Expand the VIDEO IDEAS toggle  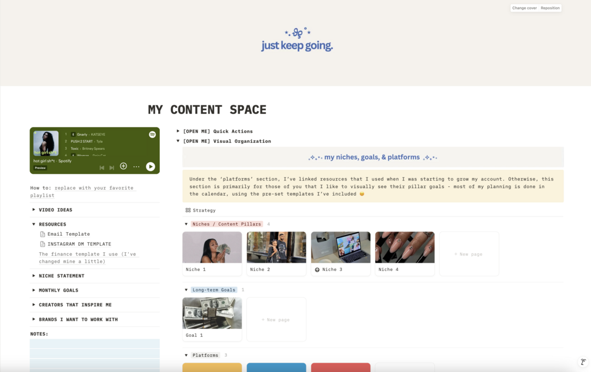34,210
